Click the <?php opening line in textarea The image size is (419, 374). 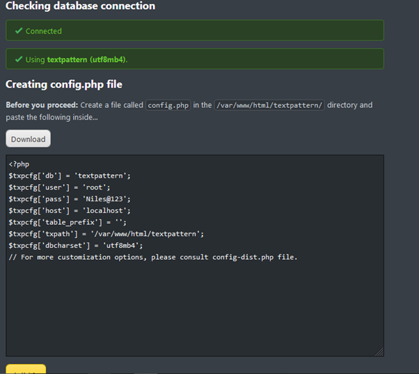point(19,164)
